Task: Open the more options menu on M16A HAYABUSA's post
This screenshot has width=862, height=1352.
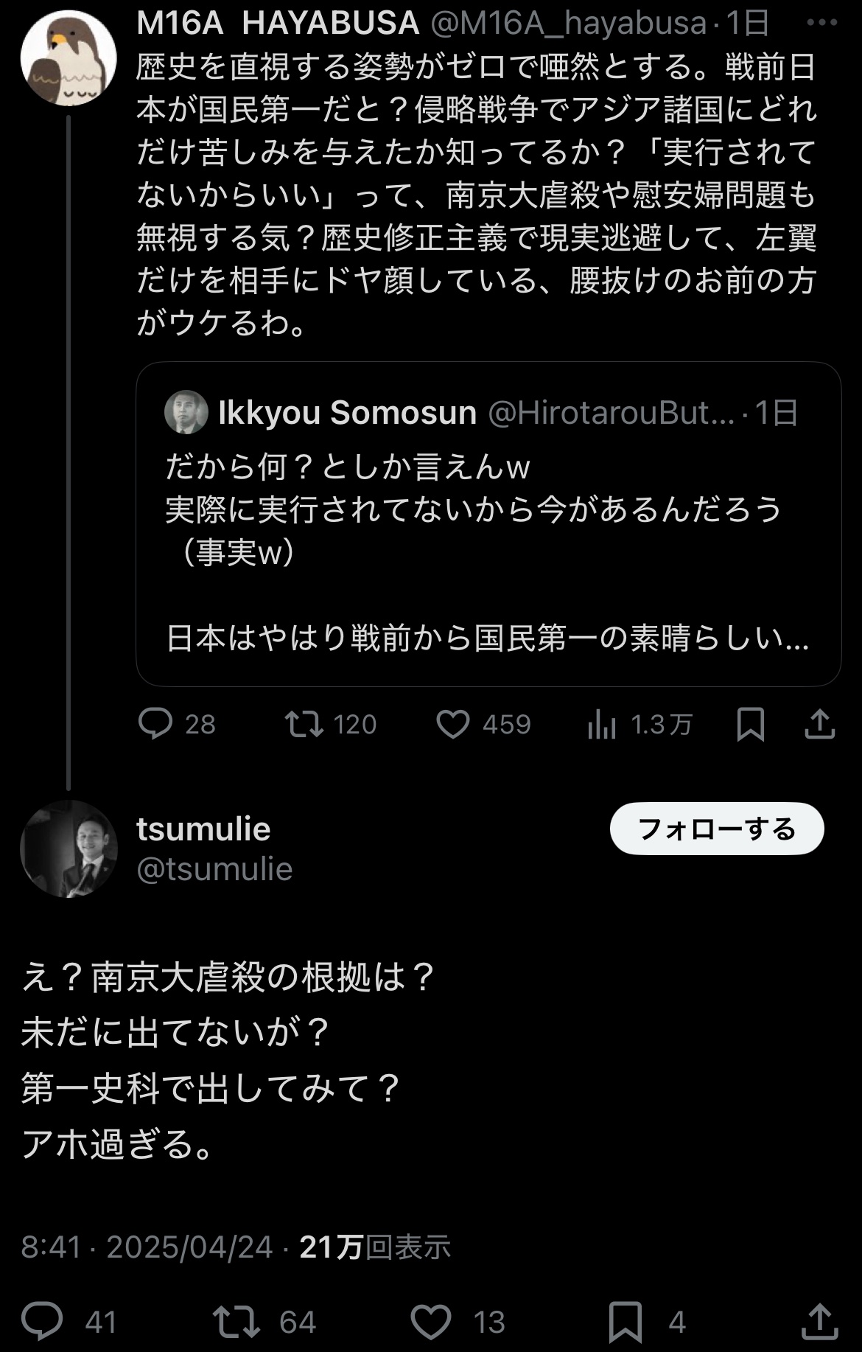Action: point(821,22)
